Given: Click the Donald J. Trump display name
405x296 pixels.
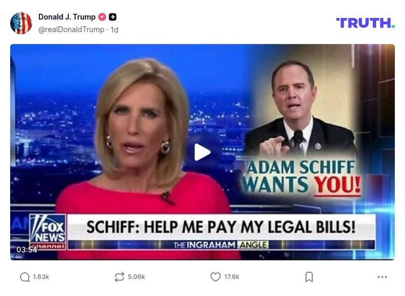Looking at the screenshot, I should point(67,17).
